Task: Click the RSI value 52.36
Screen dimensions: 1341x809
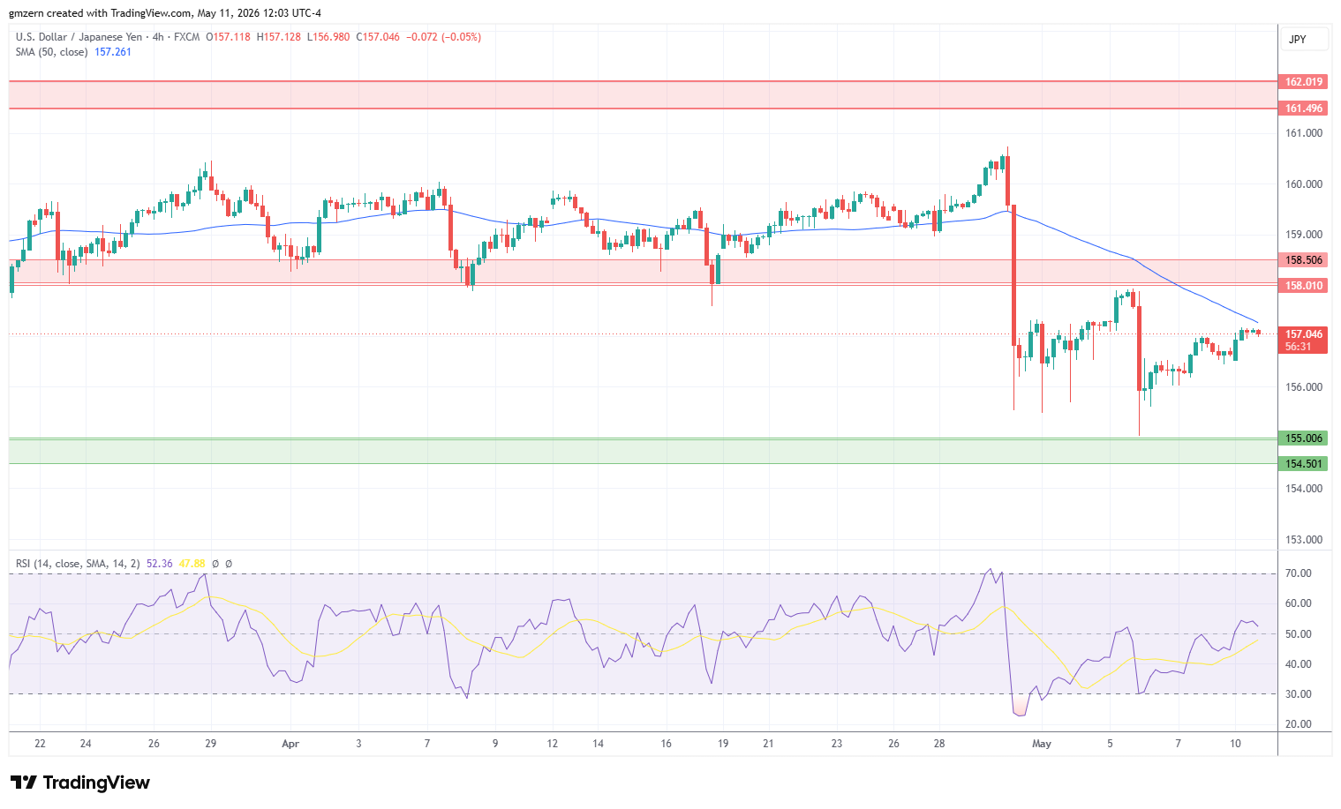Action: (159, 563)
